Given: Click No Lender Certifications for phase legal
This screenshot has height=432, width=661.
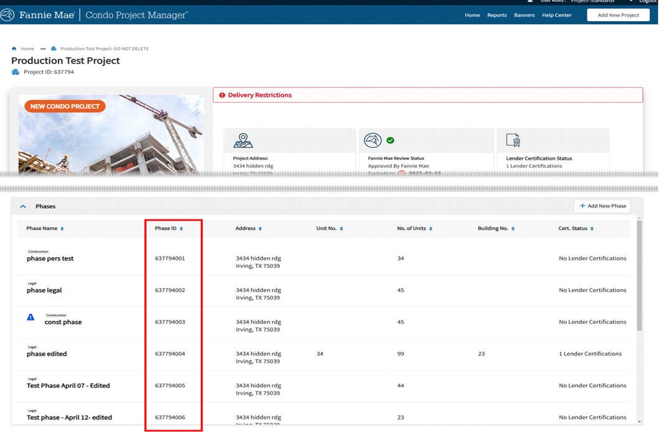Looking at the screenshot, I should (x=592, y=290).
